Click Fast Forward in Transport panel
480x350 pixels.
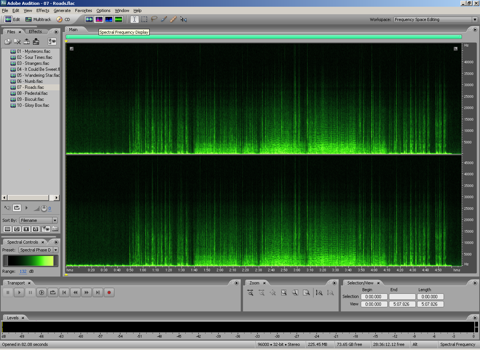tap(87, 292)
